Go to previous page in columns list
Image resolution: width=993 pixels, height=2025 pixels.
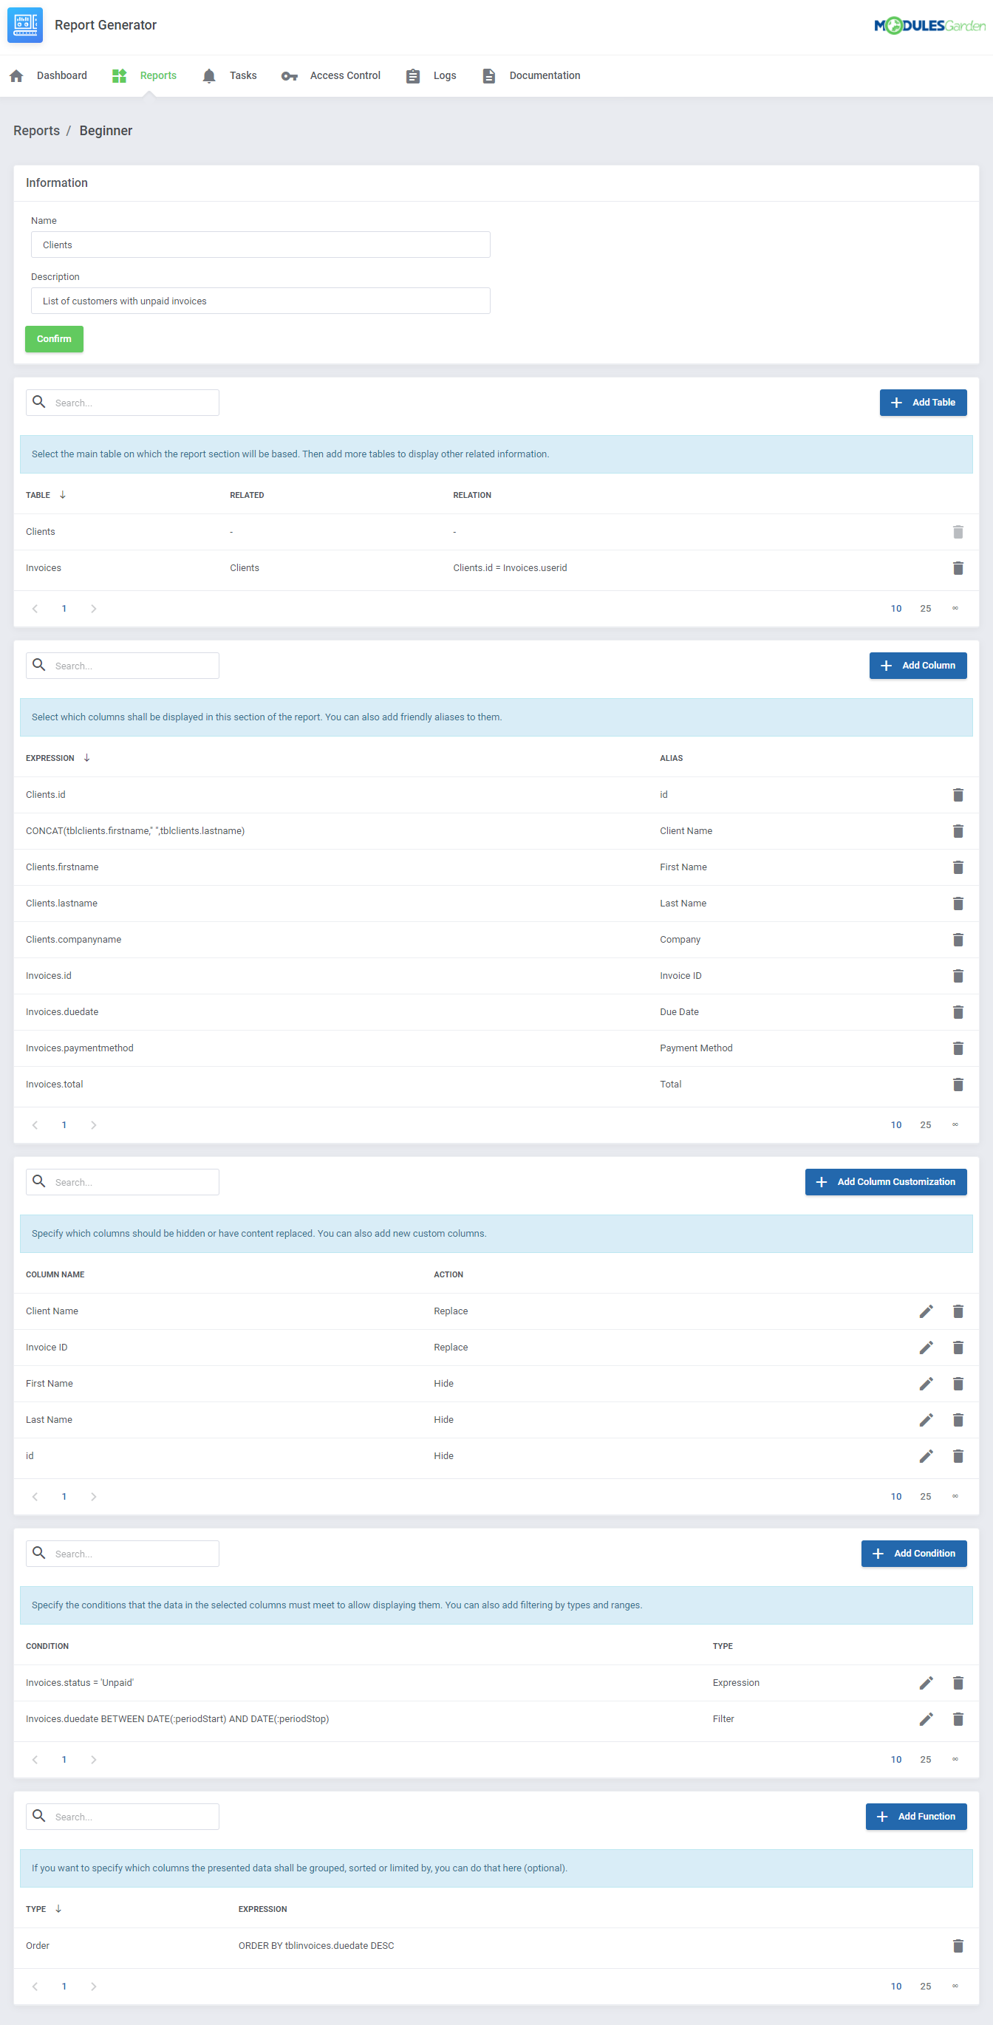tap(35, 1125)
